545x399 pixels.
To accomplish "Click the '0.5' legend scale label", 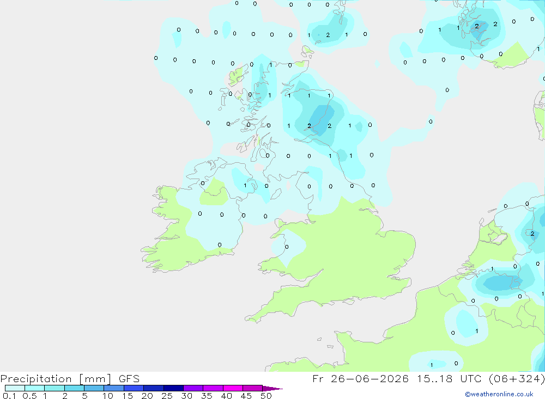I will point(29,396).
